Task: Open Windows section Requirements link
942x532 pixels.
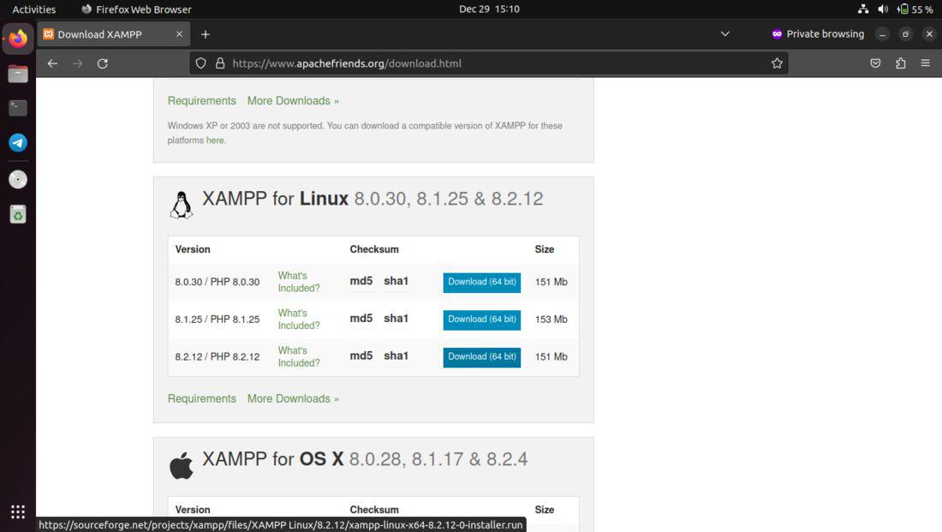Action: click(x=202, y=100)
